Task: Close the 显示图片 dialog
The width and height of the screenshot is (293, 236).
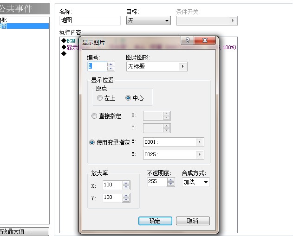Action: (205, 40)
